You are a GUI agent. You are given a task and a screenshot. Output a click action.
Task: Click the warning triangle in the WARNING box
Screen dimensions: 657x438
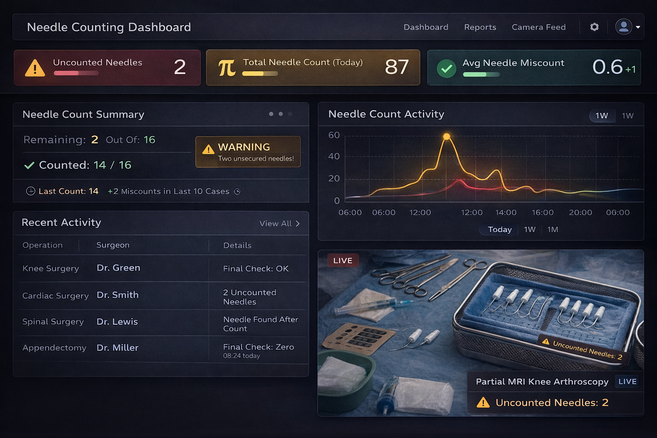click(208, 149)
